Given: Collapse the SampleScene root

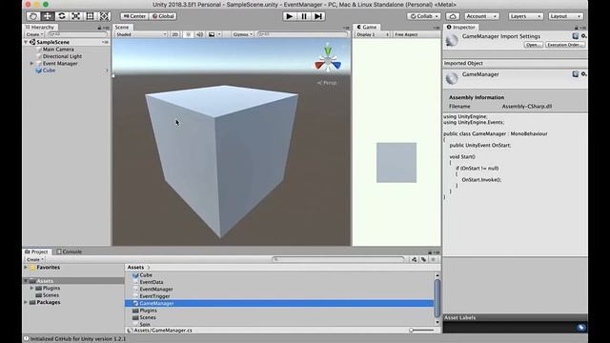Looking at the screenshot, I should (26, 42).
